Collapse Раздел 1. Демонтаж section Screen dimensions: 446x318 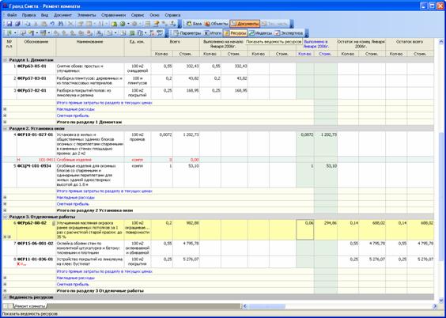[5, 60]
